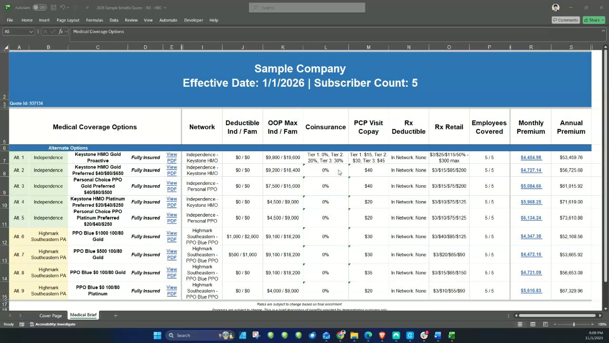Open the Comments pane
The image size is (609, 343).
pos(565,20)
